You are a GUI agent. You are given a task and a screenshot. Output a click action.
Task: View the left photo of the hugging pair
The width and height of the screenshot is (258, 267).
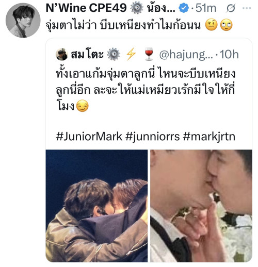coord(96,206)
